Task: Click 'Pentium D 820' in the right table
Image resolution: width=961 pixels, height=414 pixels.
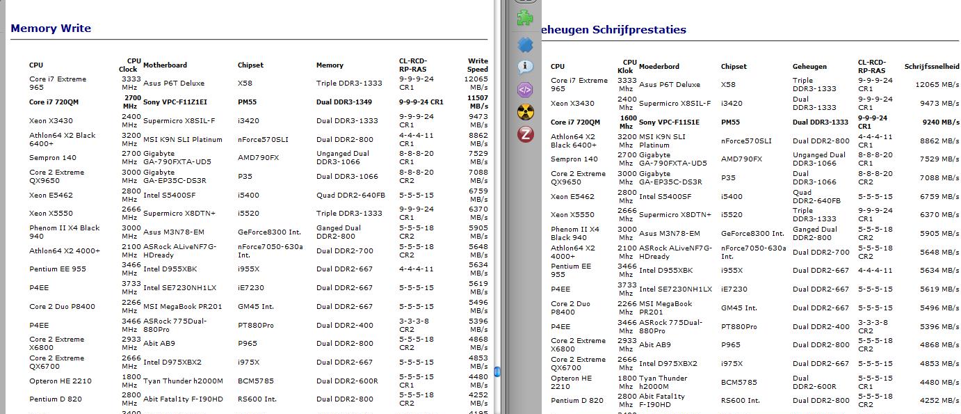Action: point(577,401)
